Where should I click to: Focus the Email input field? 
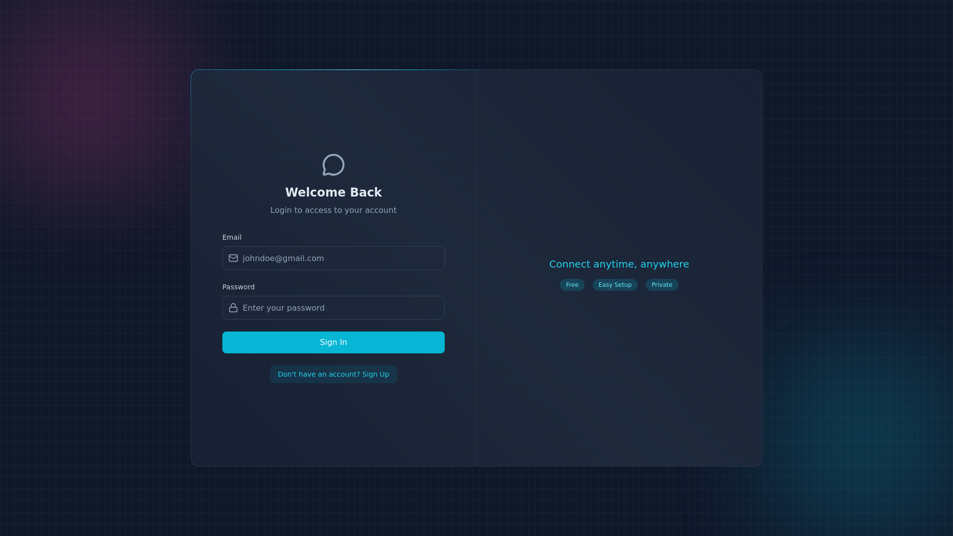click(341, 258)
